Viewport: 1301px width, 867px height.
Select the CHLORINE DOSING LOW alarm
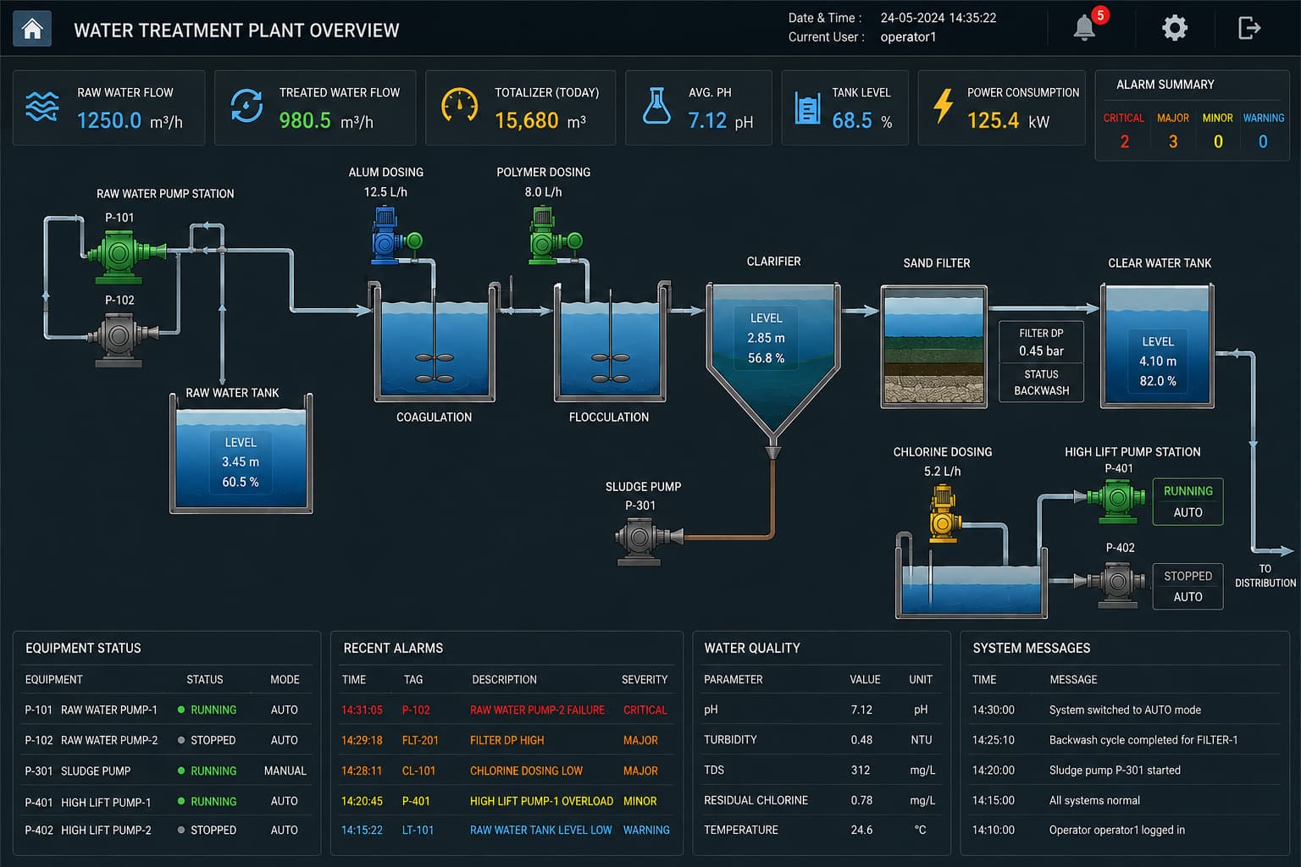(507, 770)
